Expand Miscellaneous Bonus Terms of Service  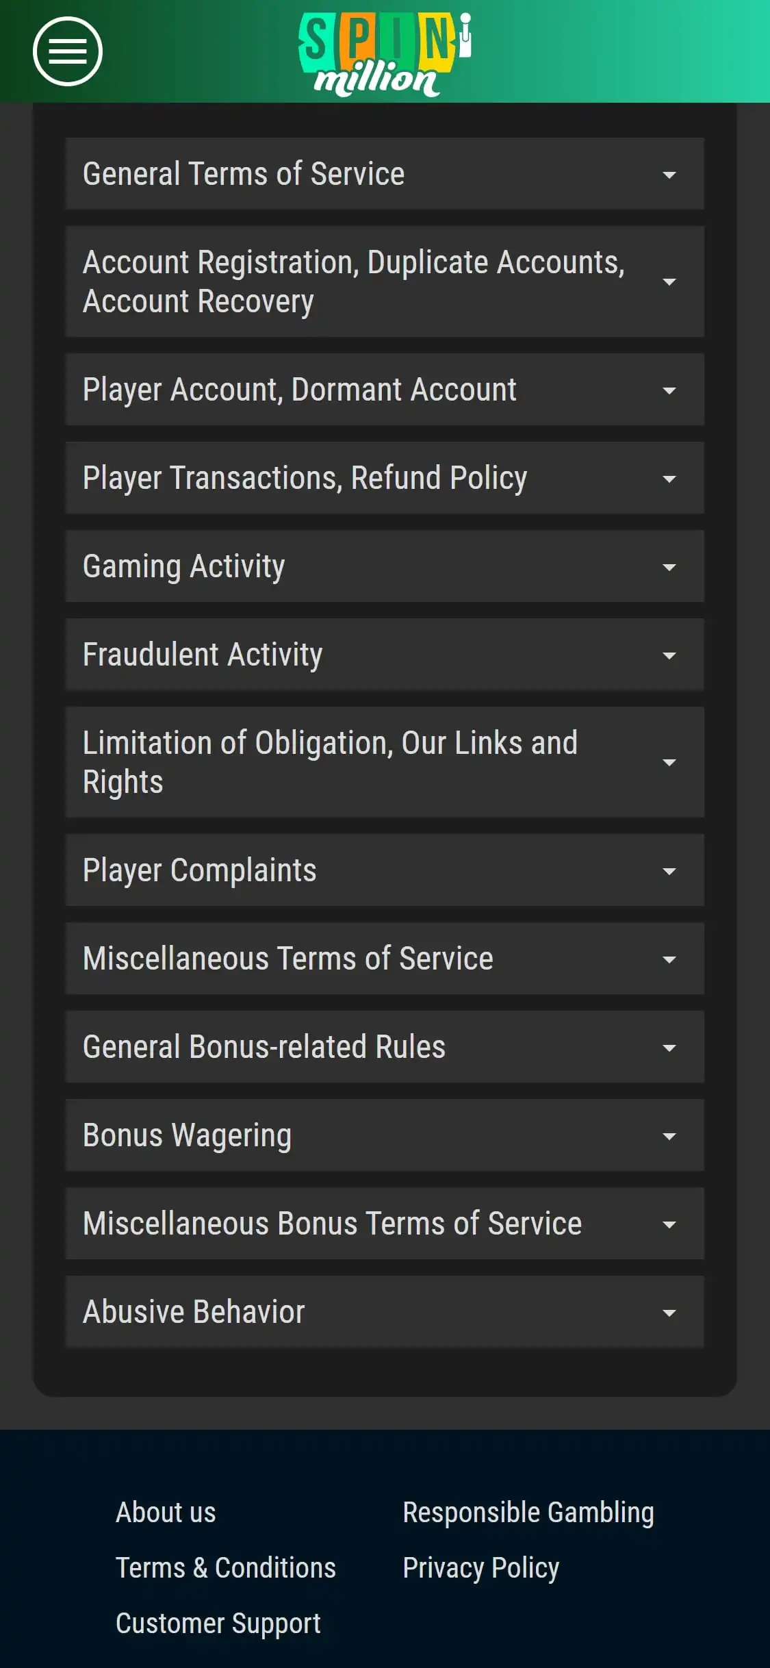point(383,1224)
